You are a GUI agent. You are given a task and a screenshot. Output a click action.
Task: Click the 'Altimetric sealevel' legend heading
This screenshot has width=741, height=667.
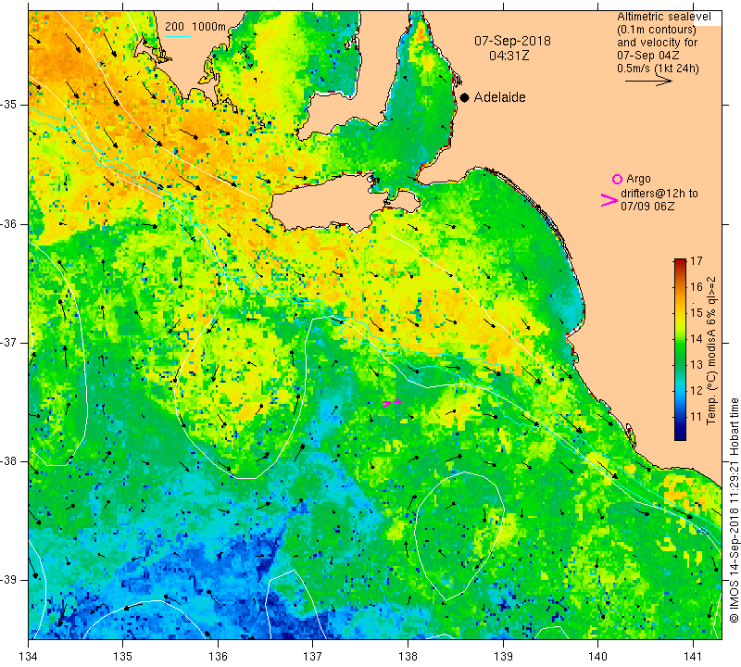pos(663,17)
